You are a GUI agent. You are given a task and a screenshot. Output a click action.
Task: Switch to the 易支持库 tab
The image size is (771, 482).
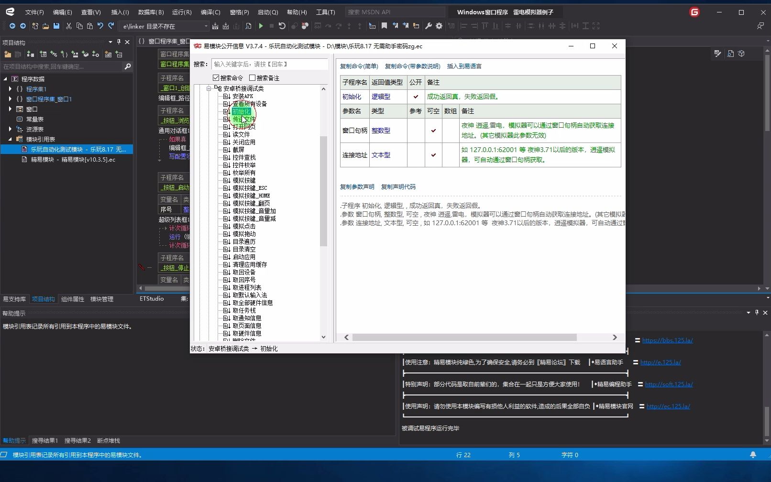tap(14, 299)
